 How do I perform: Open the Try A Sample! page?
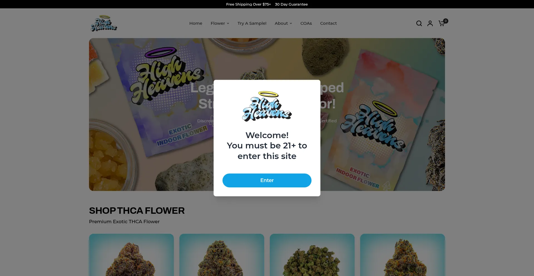point(252,23)
